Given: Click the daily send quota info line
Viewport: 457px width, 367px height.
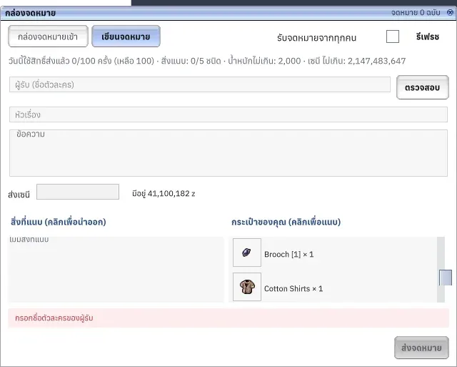Looking at the screenshot, I should [207, 61].
